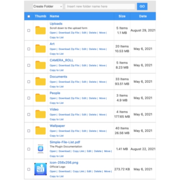Select the checkbox for icon-256x256.png
The width and height of the screenshot is (180, 180).
click(x=29, y=169)
